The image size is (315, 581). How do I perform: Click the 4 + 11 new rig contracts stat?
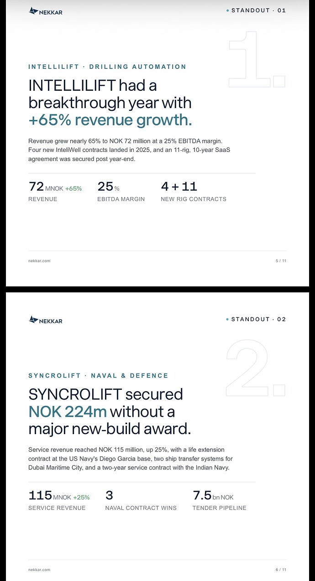coord(179,187)
